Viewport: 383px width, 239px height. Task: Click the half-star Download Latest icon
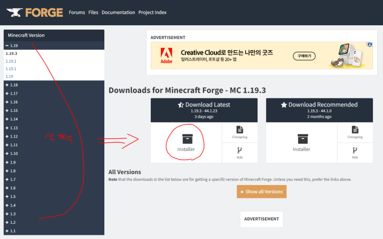(180, 105)
